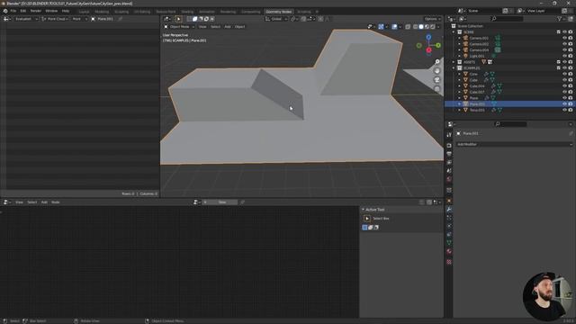Toggle the viewport gizmos button

[x=381, y=27]
